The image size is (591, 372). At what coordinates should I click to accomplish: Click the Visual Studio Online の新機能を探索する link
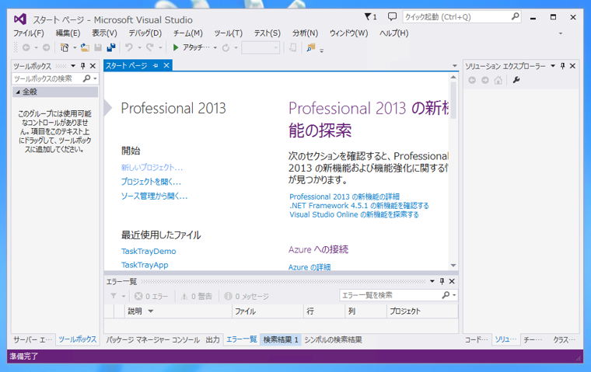tap(354, 214)
